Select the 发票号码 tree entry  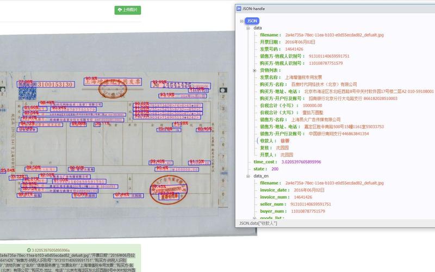(281, 49)
